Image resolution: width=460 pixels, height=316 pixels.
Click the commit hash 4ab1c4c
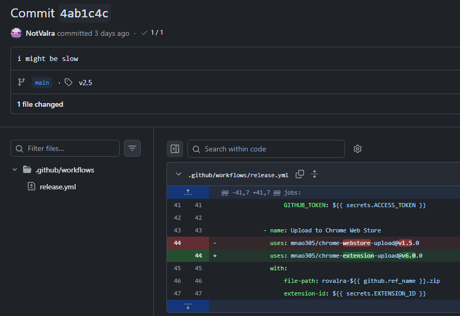tap(84, 13)
